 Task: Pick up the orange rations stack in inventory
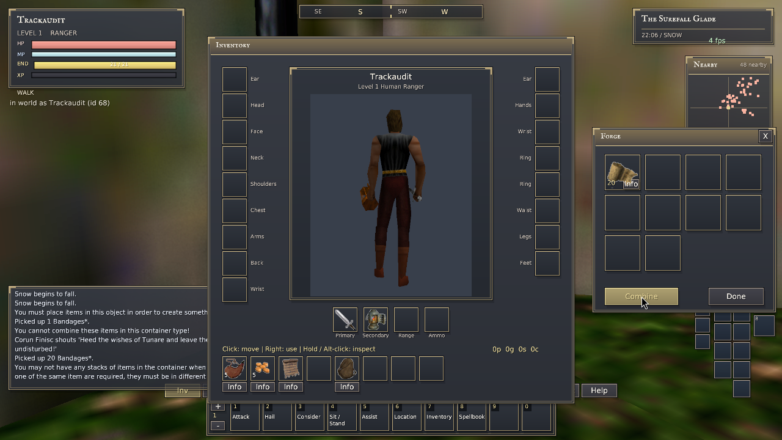263,369
